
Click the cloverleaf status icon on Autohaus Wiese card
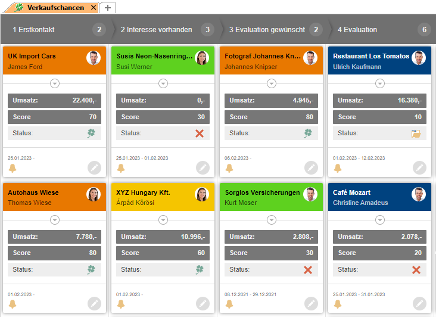click(x=91, y=270)
